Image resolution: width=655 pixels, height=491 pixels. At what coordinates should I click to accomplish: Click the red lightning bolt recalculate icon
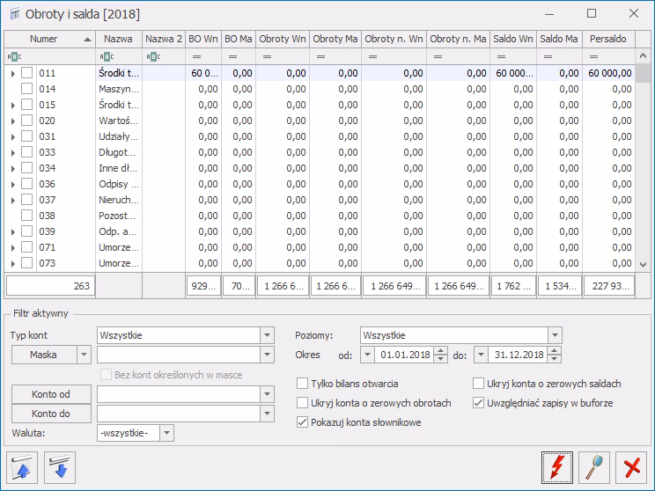556,467
